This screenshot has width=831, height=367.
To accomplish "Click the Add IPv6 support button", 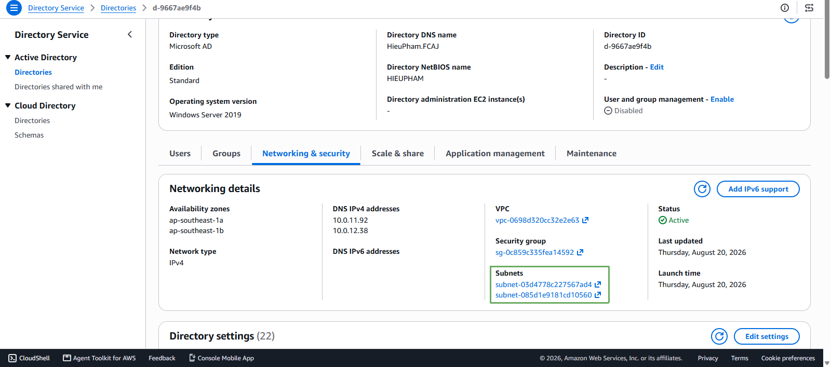I will click(758, 189).
